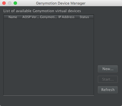Click the Genymotion version column header
The height and width of the screenshot is (106, 122).
pyautogui.click(x=49, y=17)
